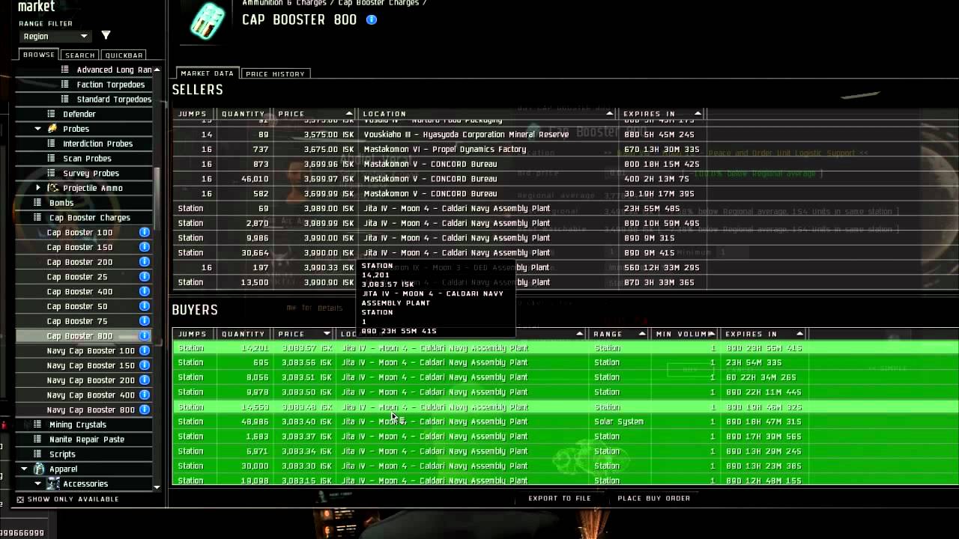
Task: Click the Nanite Repair Paste list icon
Action: pos(37,439)
